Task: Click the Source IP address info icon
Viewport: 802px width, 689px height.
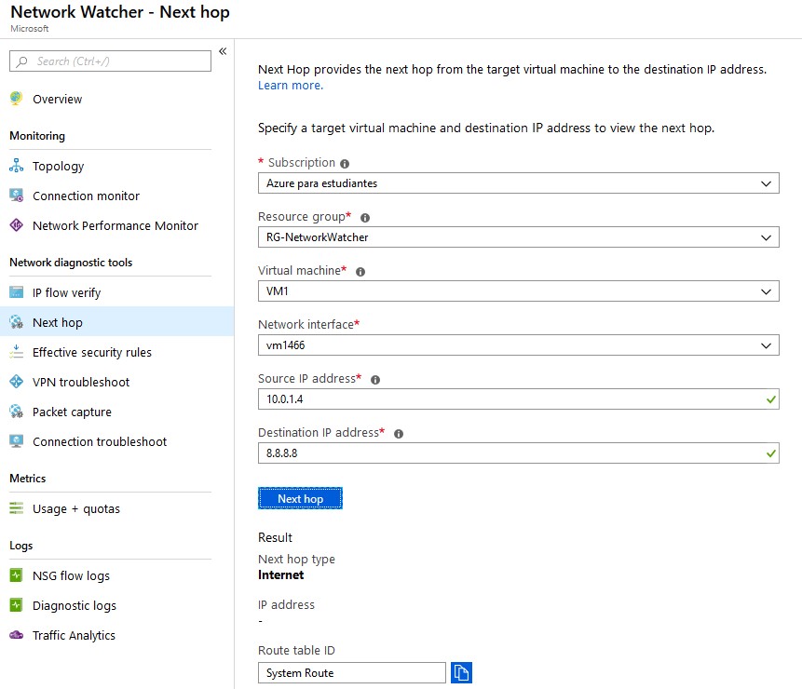Action: click(374, 380)
